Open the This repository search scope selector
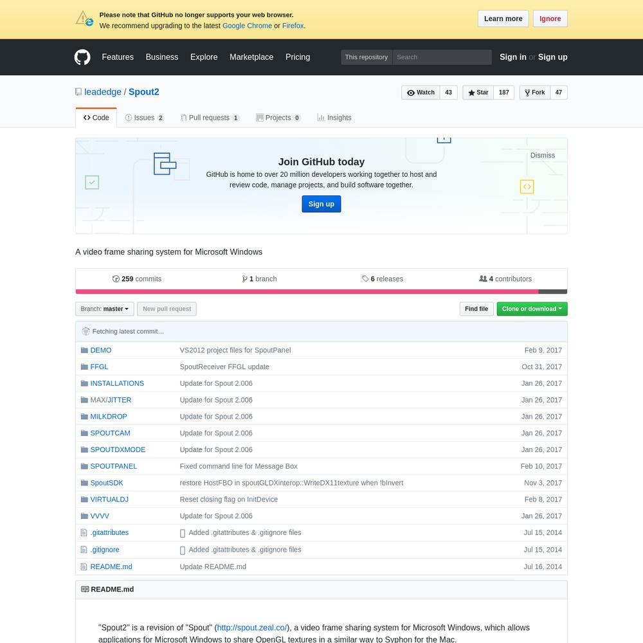 (x=367, y=57)
